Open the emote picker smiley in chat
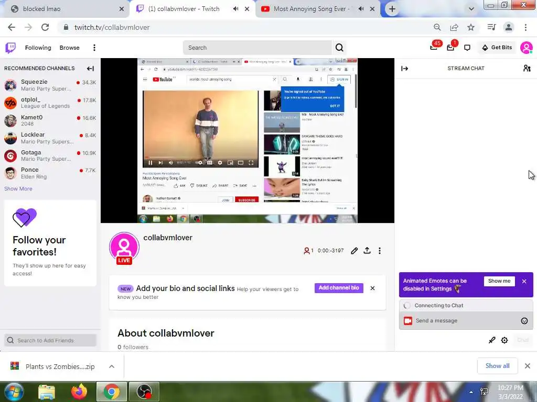This screenshot has width=537, height=402. click(x=524, y=321)
